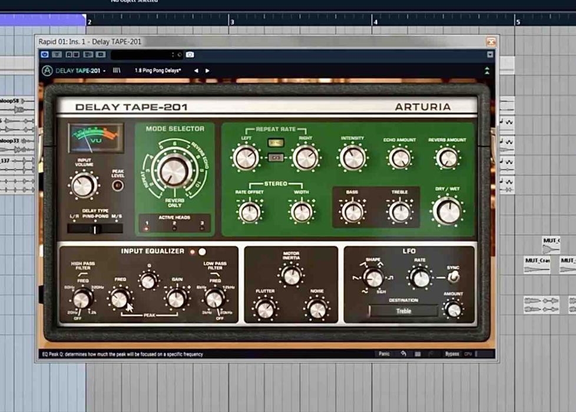Expand the advanced panel with double arrows

487,71
